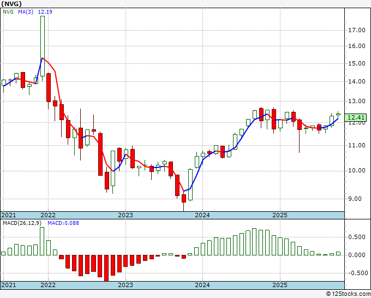Select the 2022 marker on price timeline
This screenshot has width=371, height=298.
pos(48,215)
